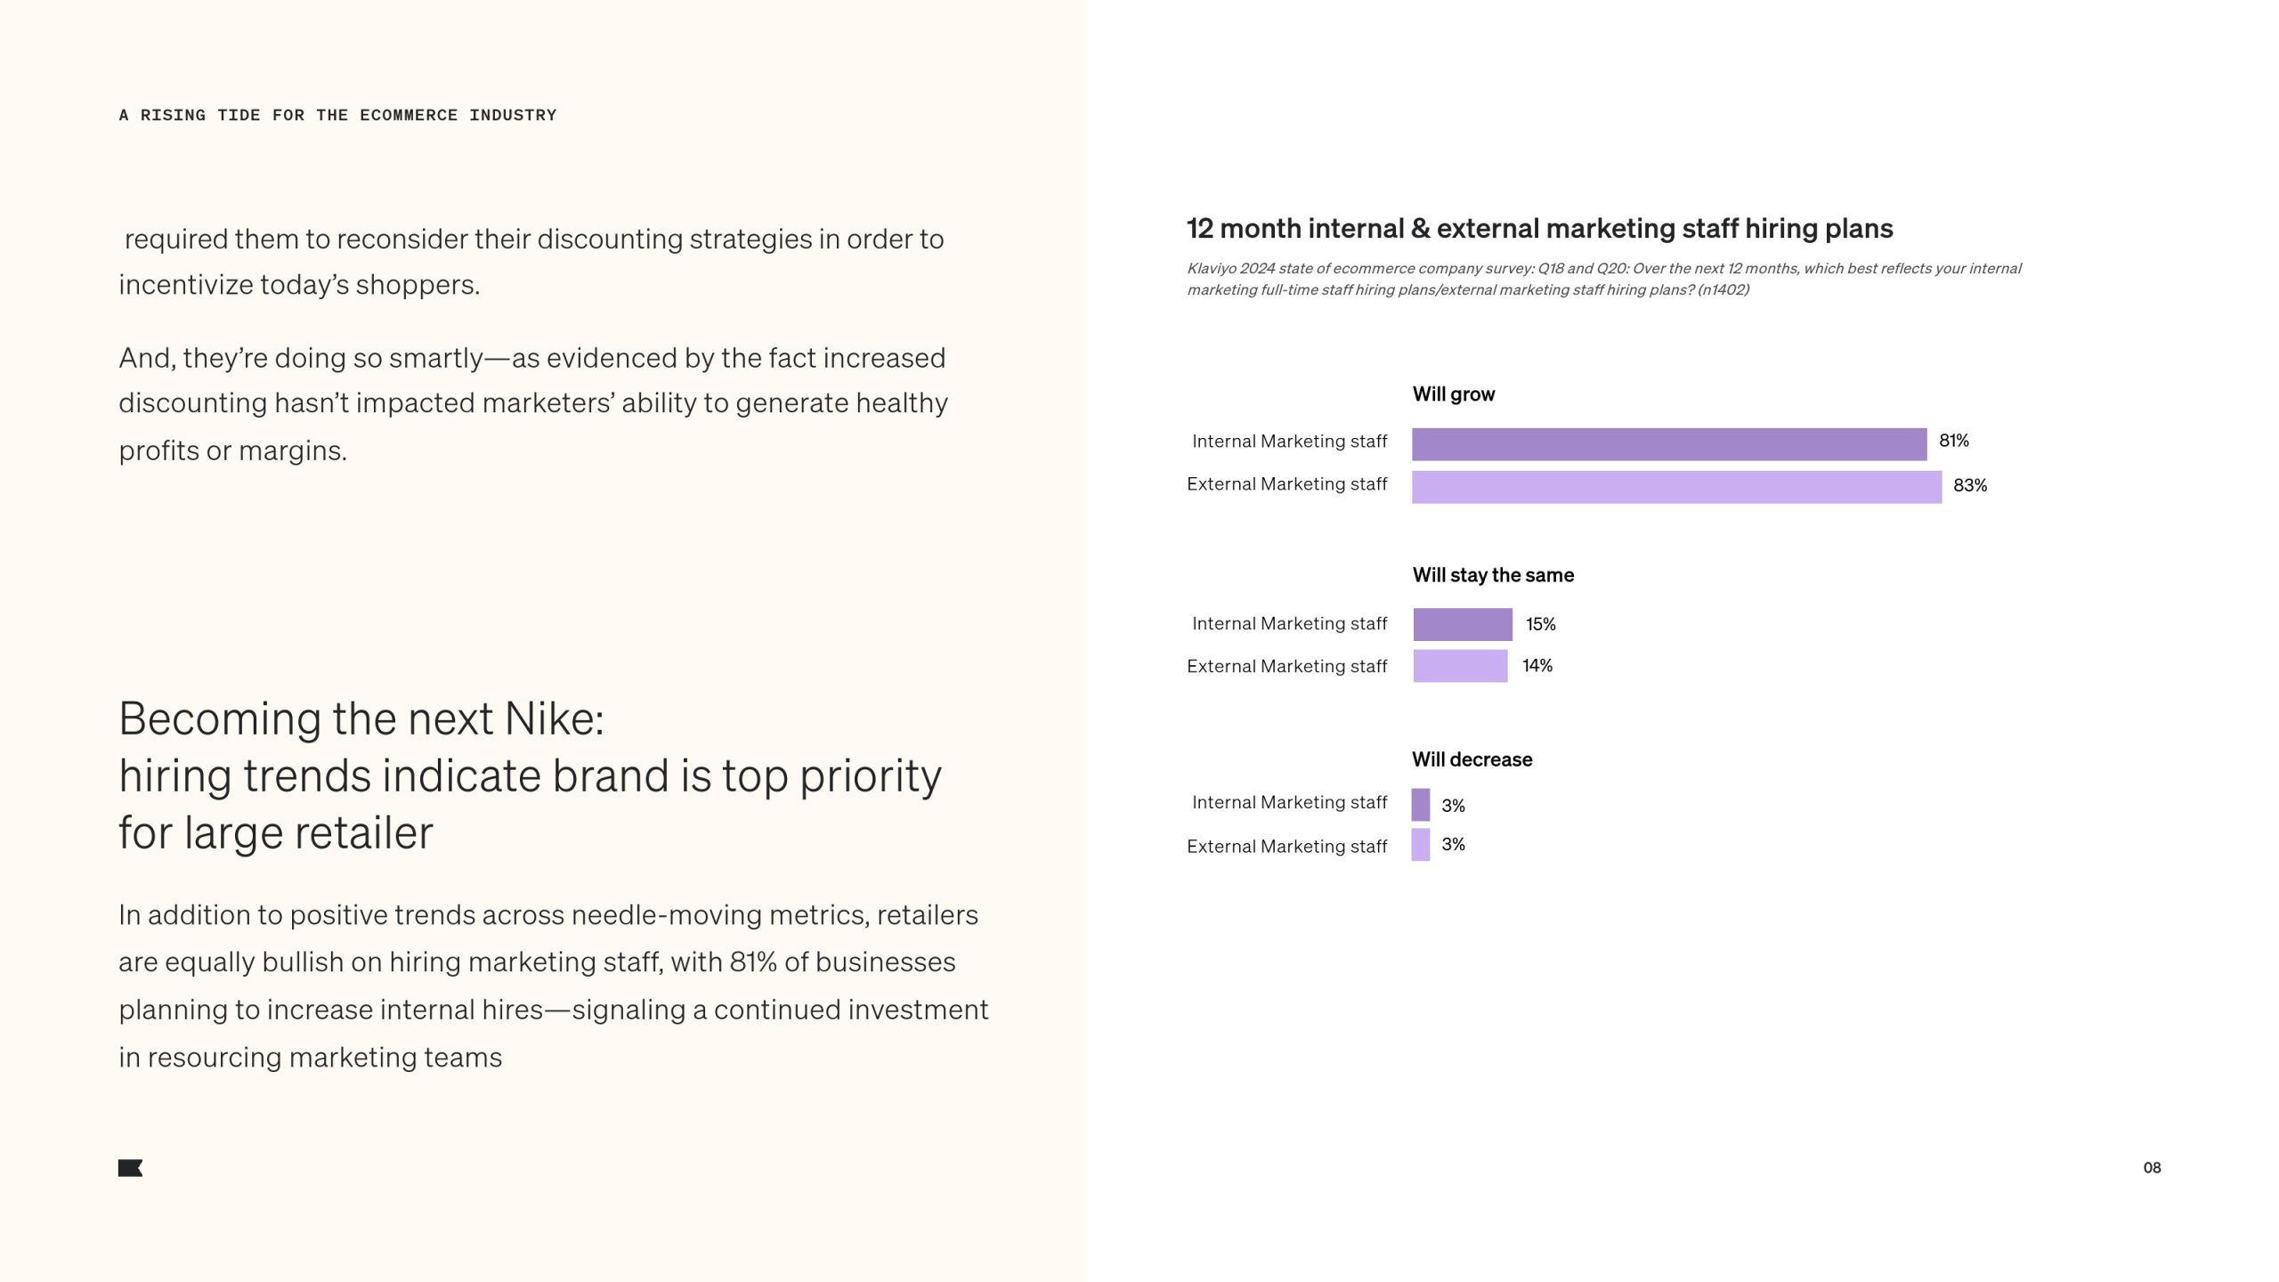
Task: Click the dark purple 3% decrease bar
Action: [1420, 804]
